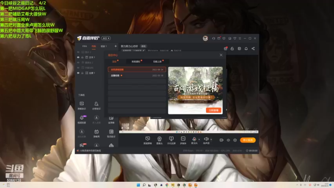Select the 全屏 1 source layer

[x=92, y=73]
